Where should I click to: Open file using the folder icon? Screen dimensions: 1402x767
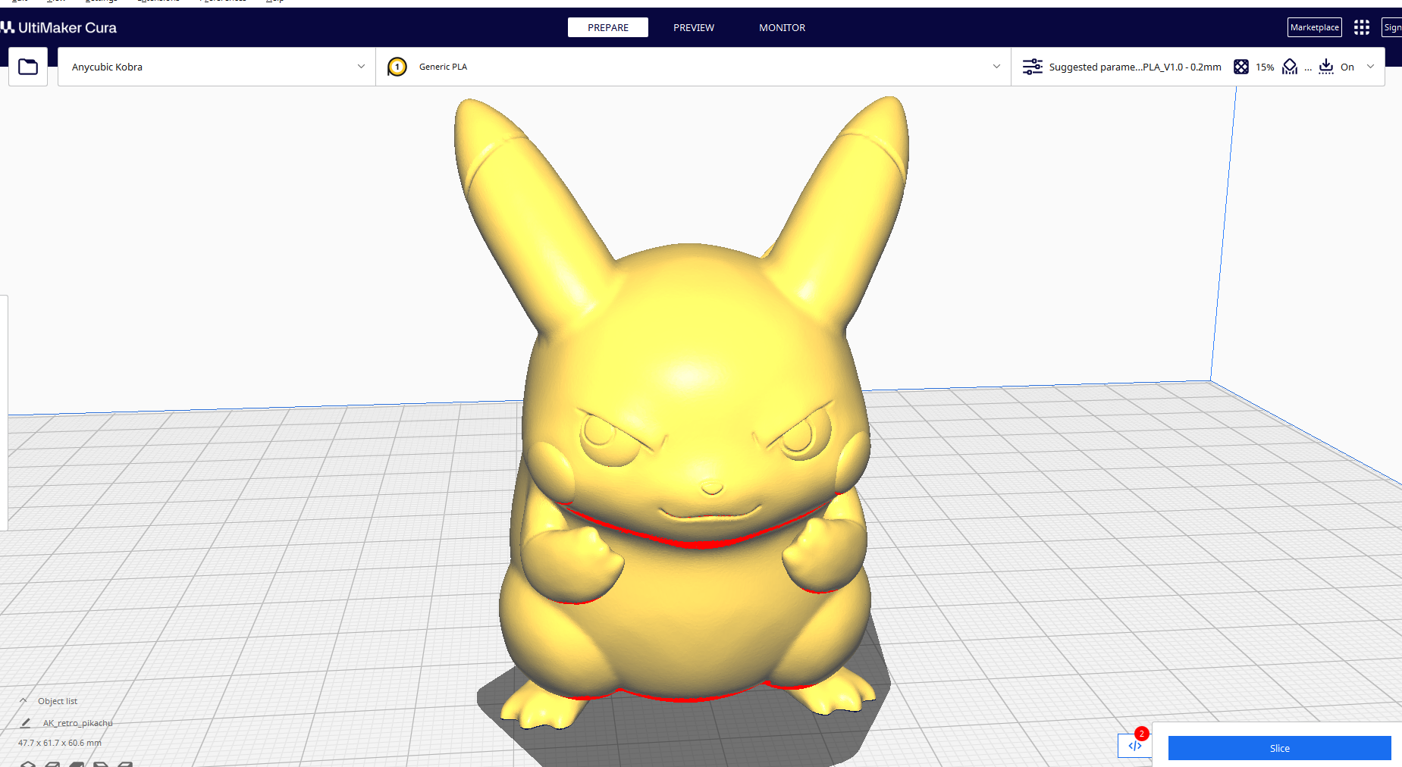[28, 67]
